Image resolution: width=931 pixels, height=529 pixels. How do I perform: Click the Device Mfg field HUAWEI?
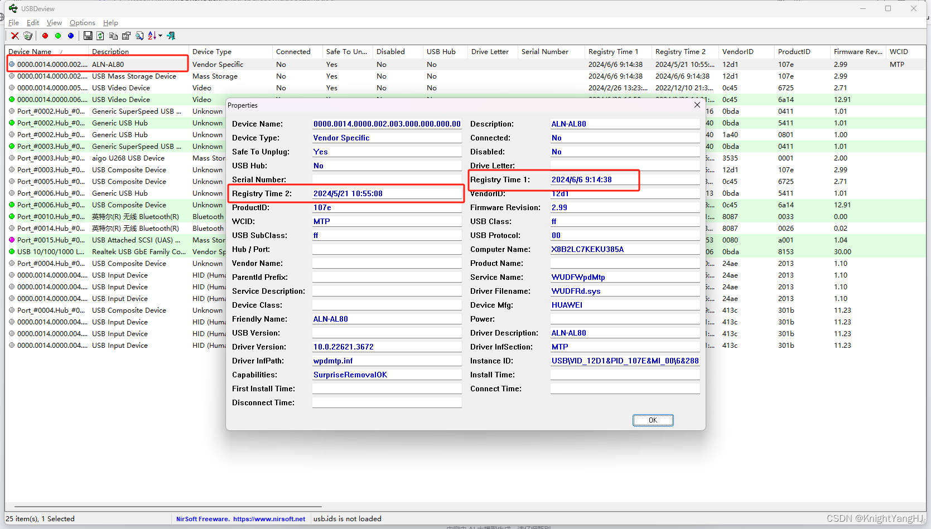click(625, 305)
